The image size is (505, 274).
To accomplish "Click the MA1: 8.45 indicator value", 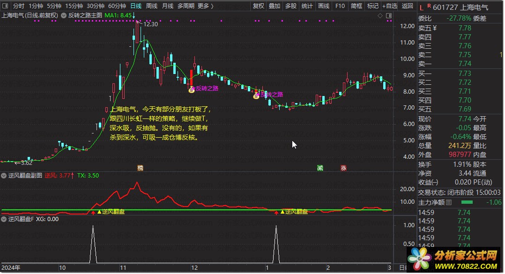I will click(x=118, y=15).
